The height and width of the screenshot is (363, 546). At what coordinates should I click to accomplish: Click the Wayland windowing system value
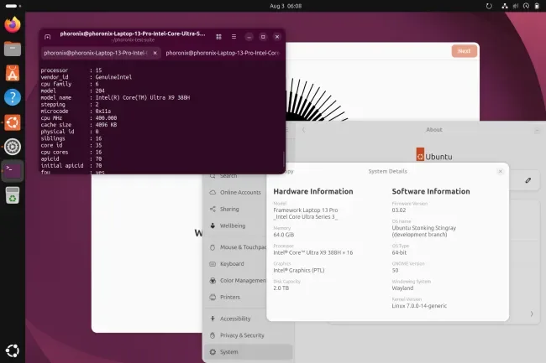click(402, 288)
